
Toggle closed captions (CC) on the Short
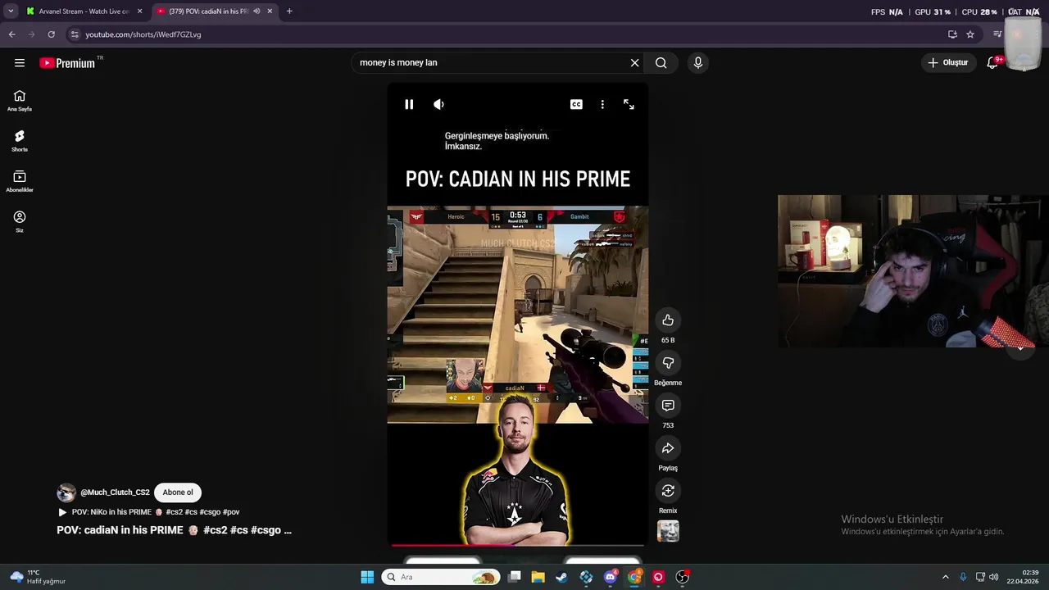point(576,104)
